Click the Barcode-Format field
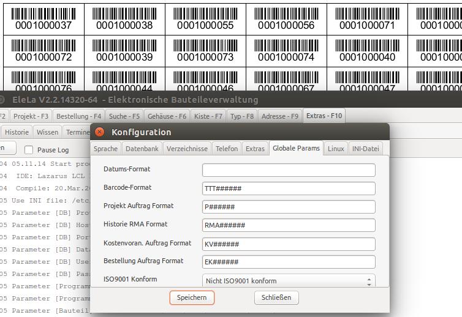The image size is (462, 317). pyautogui.click(x=289, y=188)
